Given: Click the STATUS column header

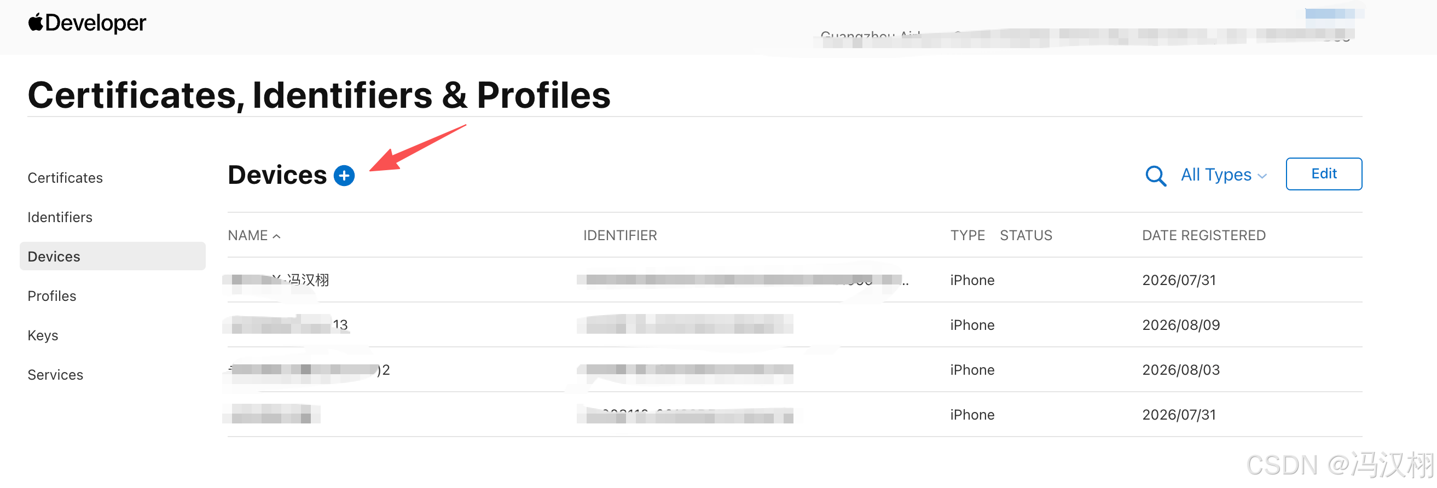Looking at the screenshot, I should point(1025,235).
